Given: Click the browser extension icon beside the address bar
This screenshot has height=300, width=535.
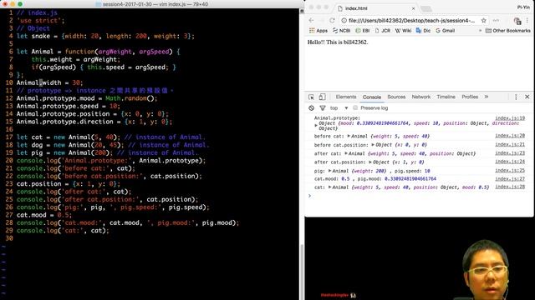Looking at the screenshot, I should (x=517, y=21).
